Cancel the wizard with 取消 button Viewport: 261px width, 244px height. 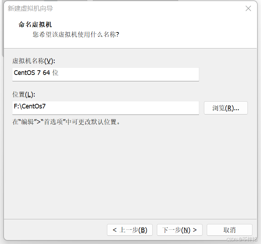click(x=230, y=230)
